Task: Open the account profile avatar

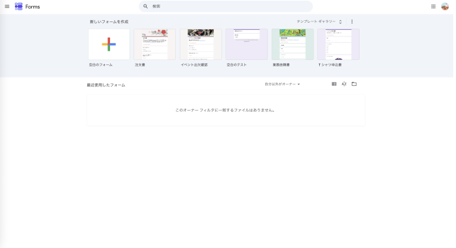Action: pos(445,7)
